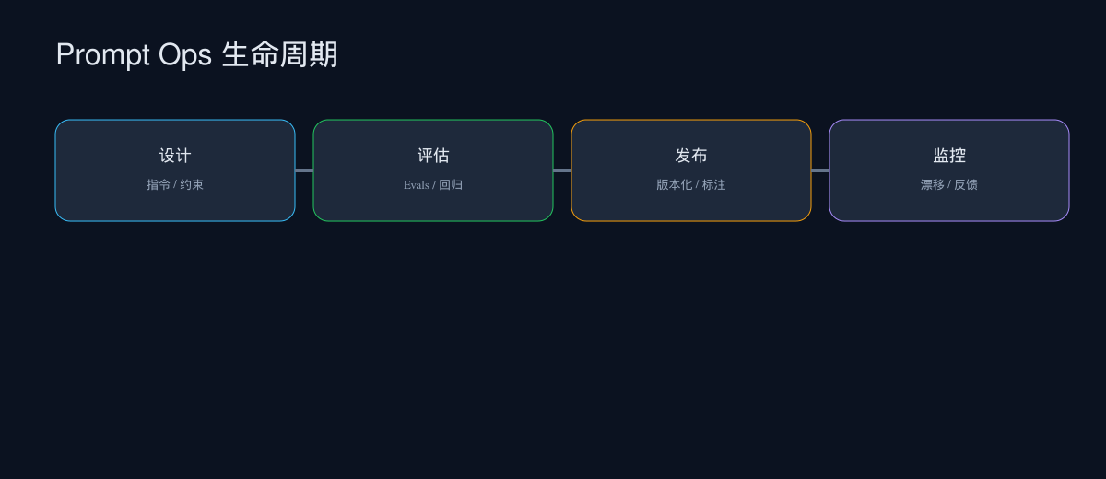The width and height of the screenshot is (1106, 479).
Task: Click the connector between 发布 and 监控
Action: pyautogui.click(x=820, y=170)
